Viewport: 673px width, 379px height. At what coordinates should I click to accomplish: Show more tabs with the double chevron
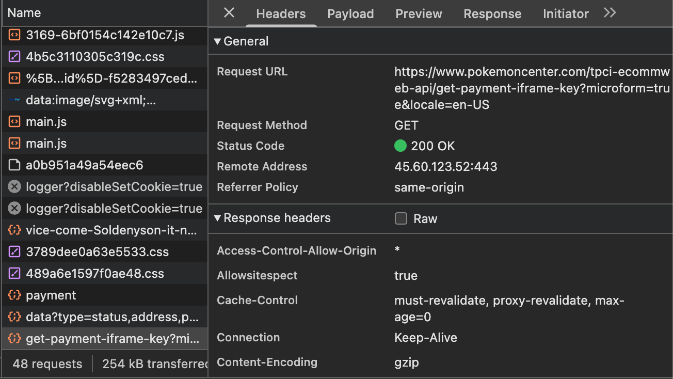610,13
